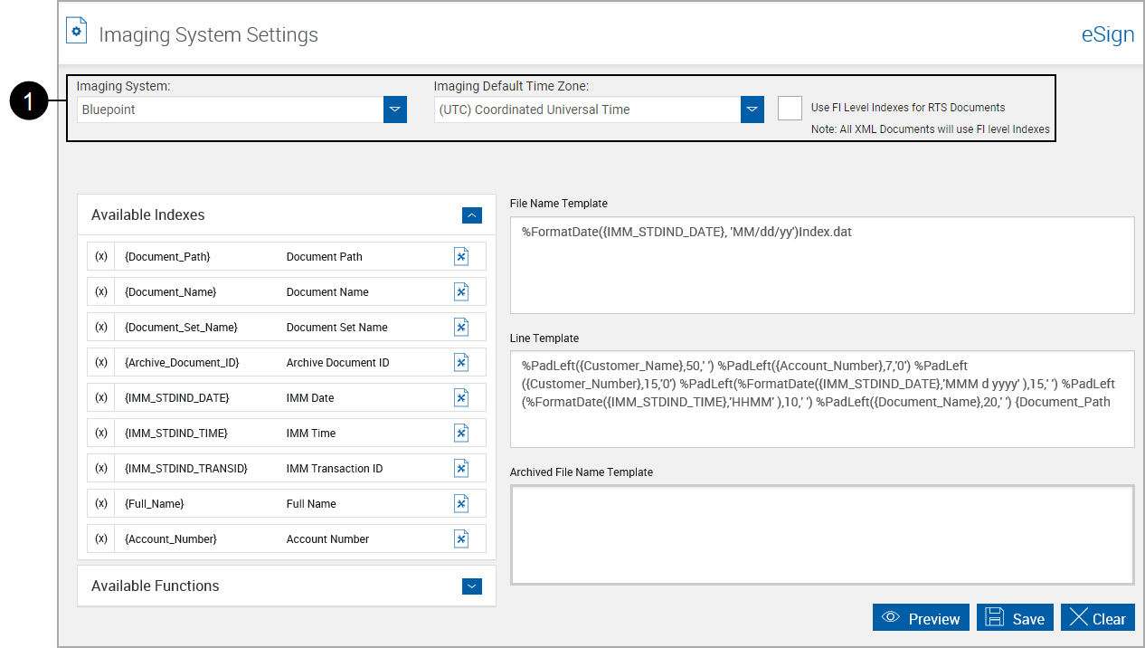
Task: Click the Preview button
Action: point(921,617)
